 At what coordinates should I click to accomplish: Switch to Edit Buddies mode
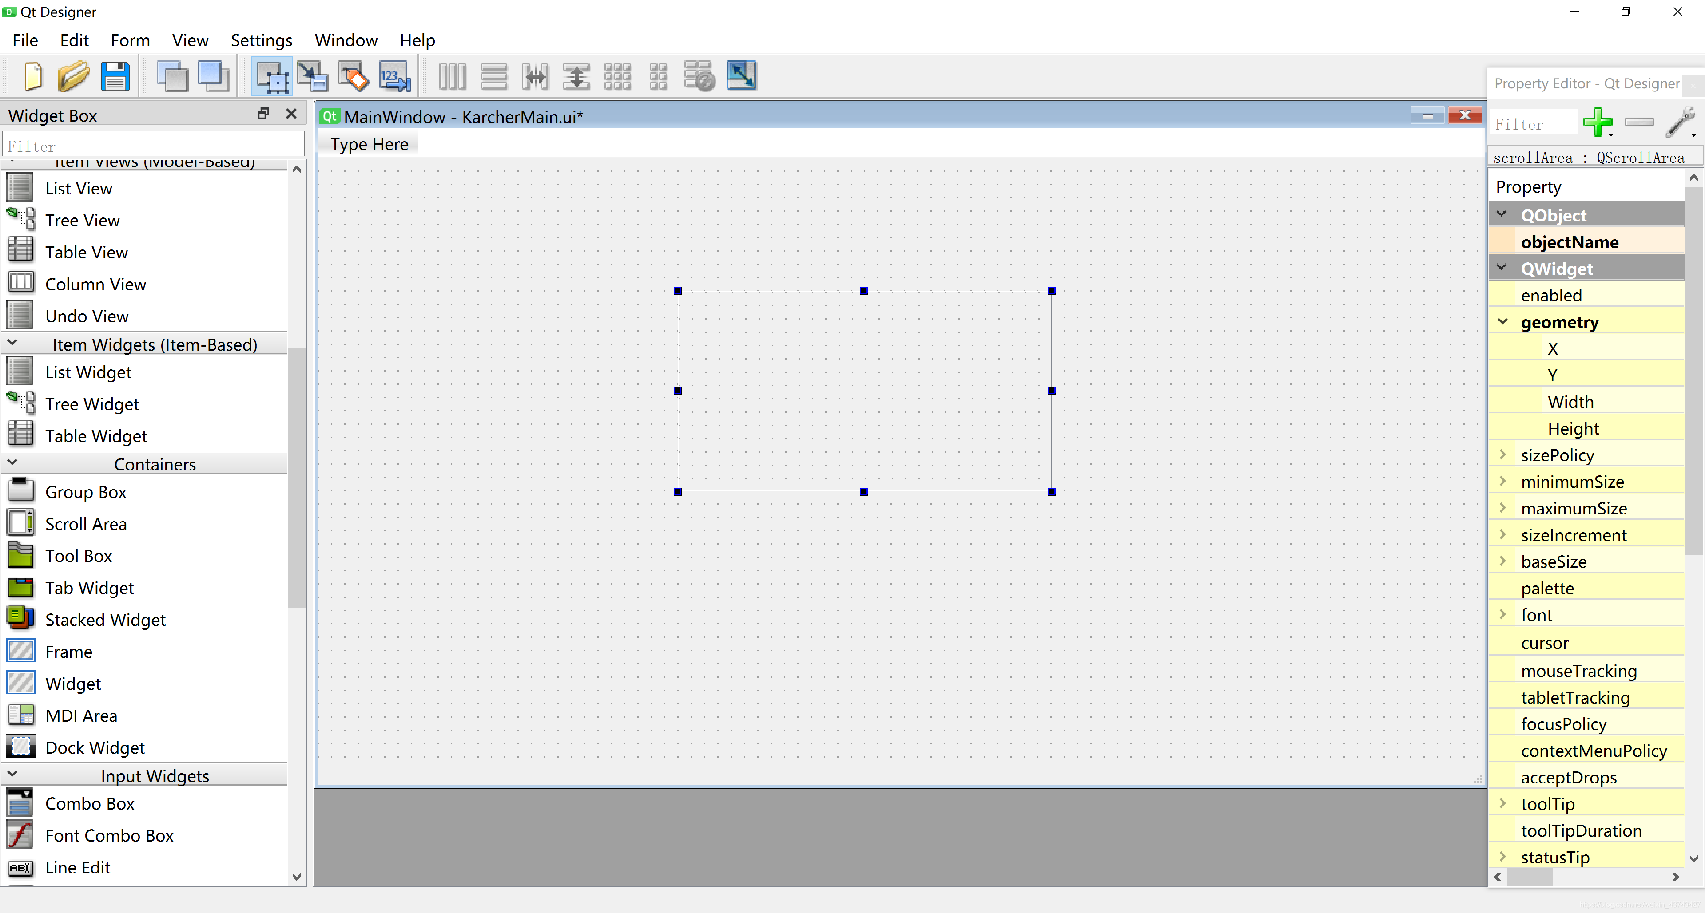click(354, 77)
